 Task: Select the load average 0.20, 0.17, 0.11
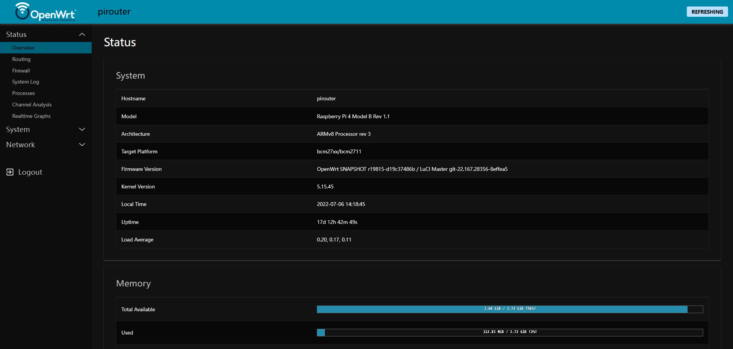334,240
